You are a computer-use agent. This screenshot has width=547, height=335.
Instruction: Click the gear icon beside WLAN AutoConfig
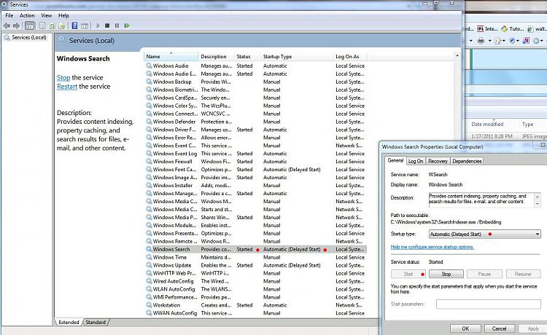[x=149, y=289]
